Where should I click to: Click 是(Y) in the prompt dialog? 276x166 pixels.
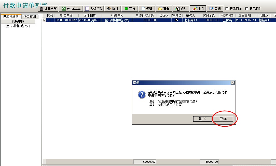pyautogui.click(x=202, y=119)
